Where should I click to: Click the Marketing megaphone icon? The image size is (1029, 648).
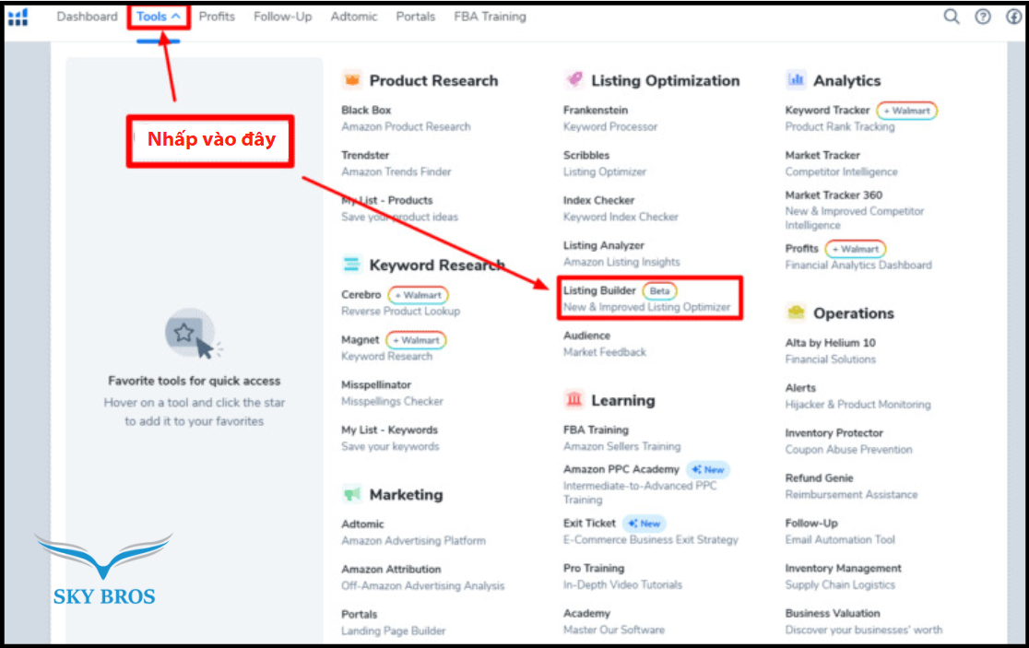(352, 494)
